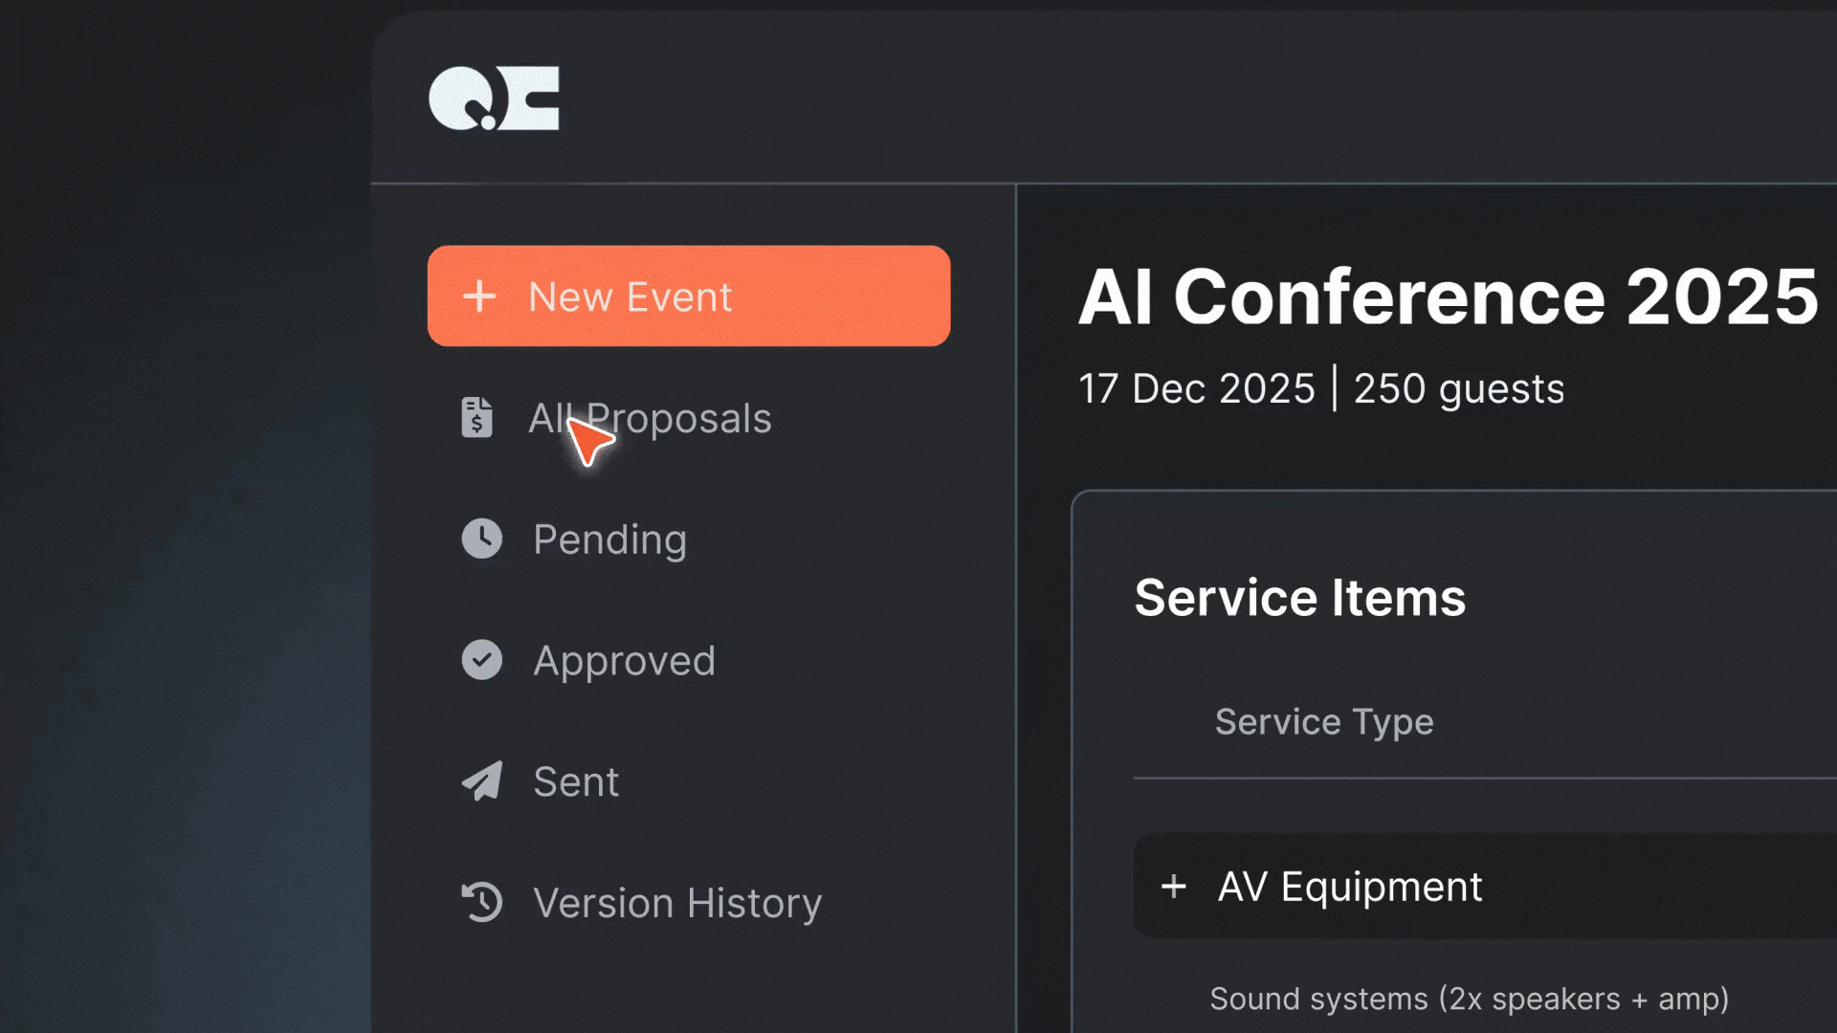This screenshot has height=1033, width=1837.
Task: Click the Sent paper plane icon
Action: click(x=481, y=781)
